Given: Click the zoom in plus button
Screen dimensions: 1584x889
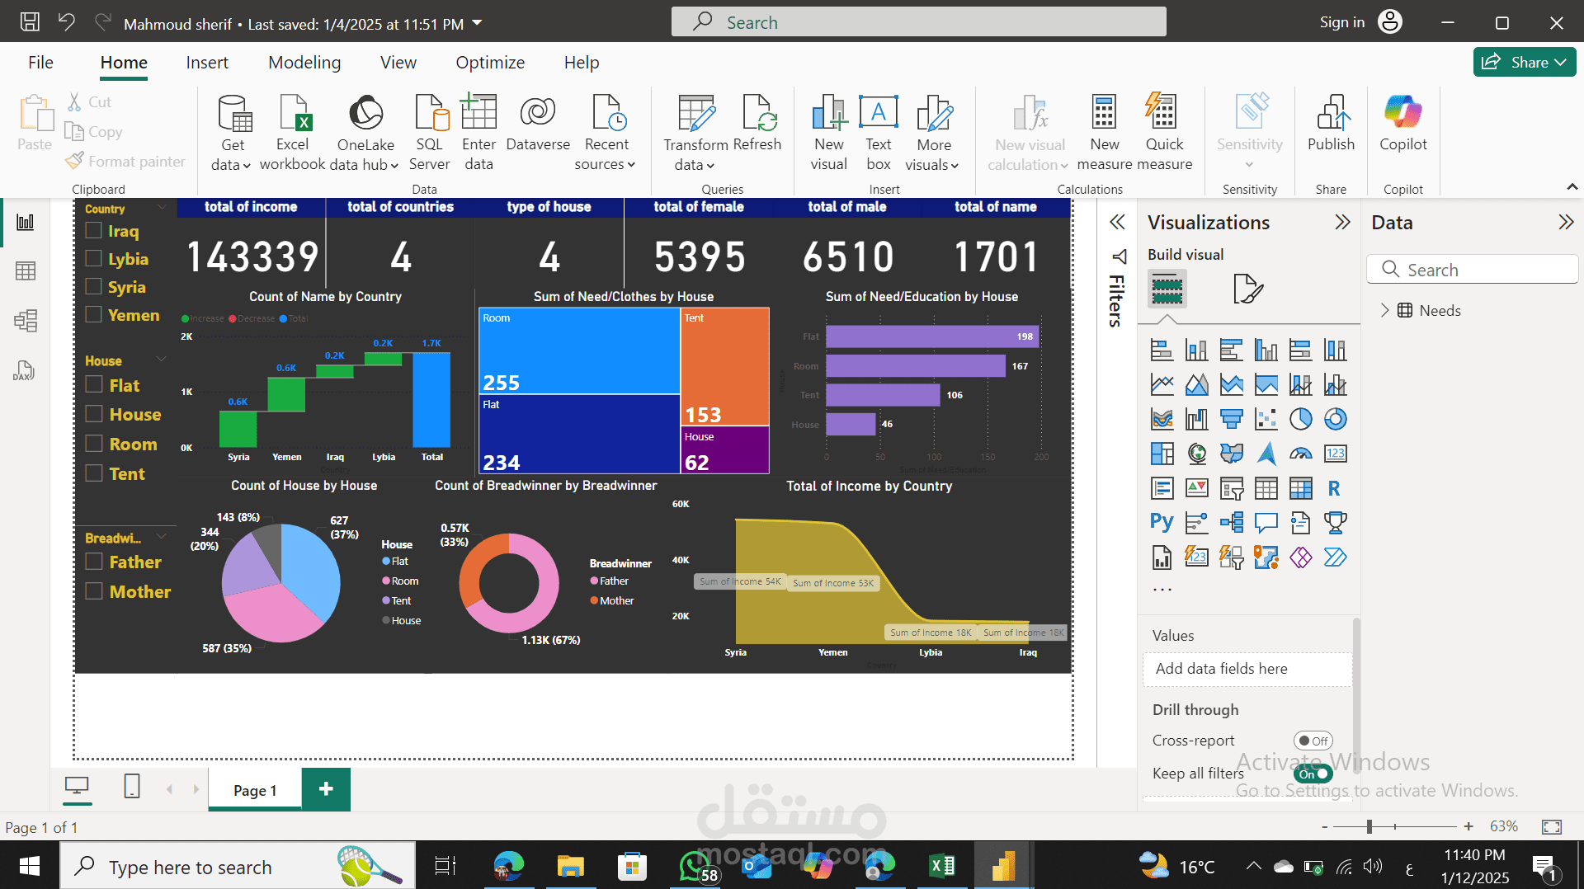Looking at the screenshot, I should tap(1468, 826).
